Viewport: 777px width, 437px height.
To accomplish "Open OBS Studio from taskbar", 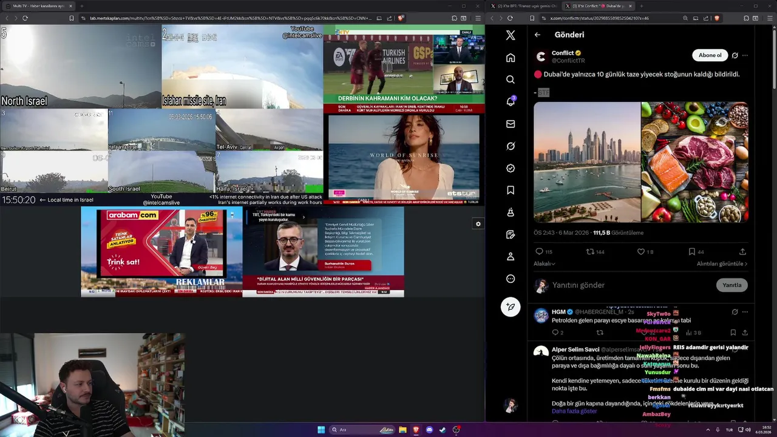I will 456,430.
